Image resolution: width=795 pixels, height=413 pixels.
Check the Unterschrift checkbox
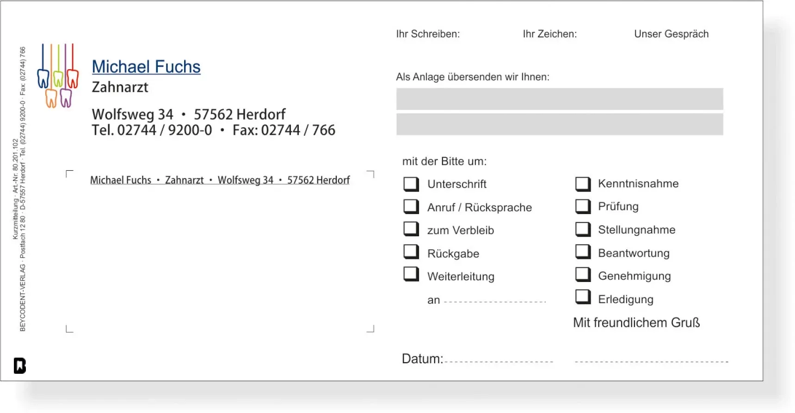tap(411, 184)
